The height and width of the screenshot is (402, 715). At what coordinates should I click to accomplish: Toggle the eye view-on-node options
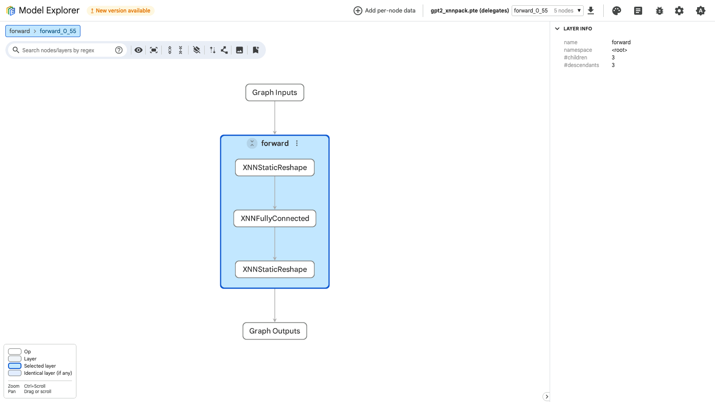(139, 50)
